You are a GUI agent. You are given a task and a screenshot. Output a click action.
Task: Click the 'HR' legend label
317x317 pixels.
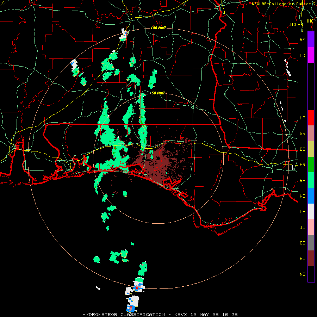[302, 165]
